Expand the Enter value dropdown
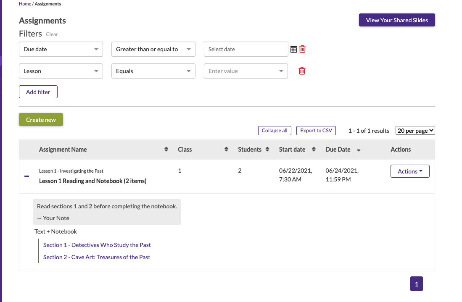Viewport: 462px width, 302px height. pos(246,71)
